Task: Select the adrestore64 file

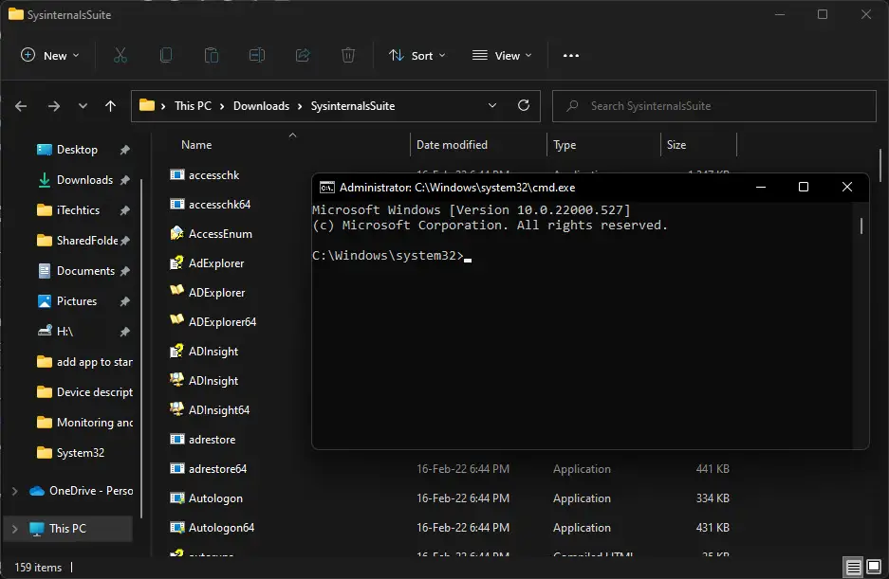Action: tap(217, 469)
